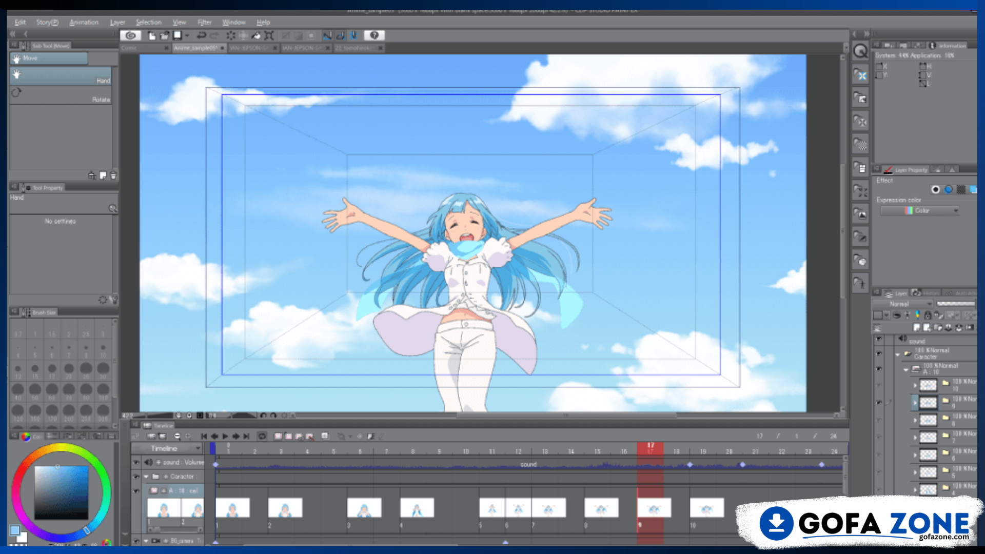985x554 pixels.
Task: Expand BG_camera track in timeline
Action: tap(146, 541)
